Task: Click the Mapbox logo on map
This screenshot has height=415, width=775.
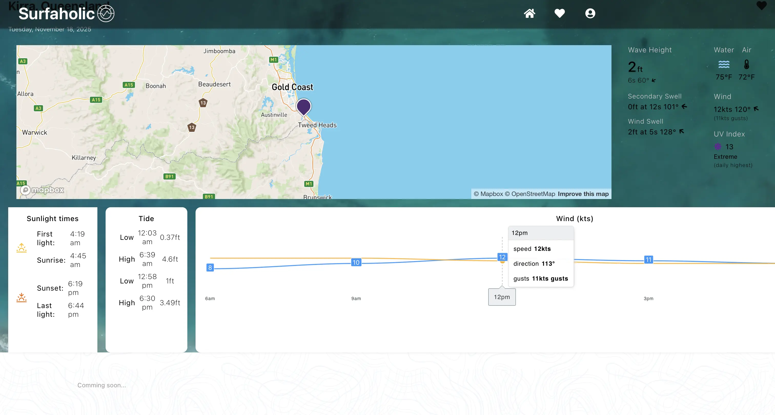Action: pos(42,190)
